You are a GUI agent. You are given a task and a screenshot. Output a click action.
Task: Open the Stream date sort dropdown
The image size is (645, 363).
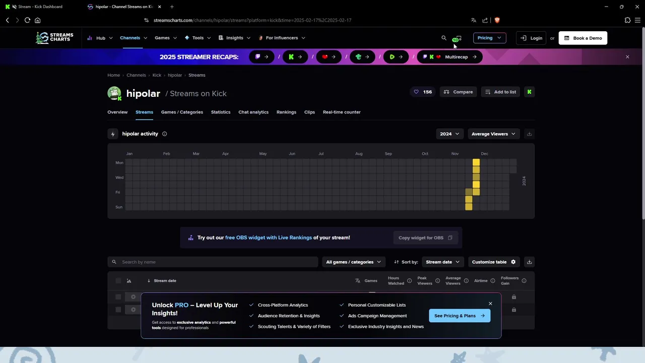(442, 262)
